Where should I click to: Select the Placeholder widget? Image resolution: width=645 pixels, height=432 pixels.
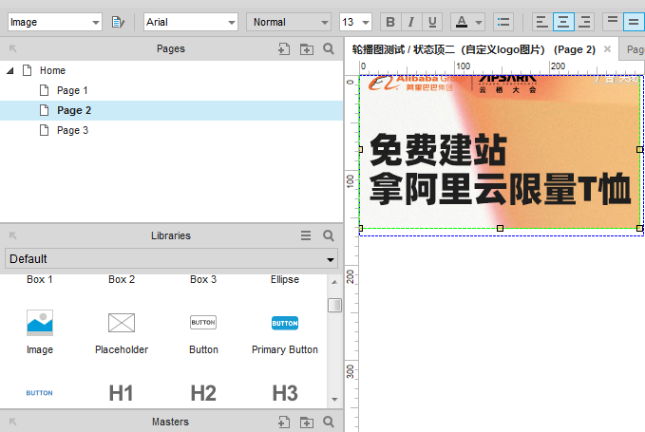click(x=122, y=331)
